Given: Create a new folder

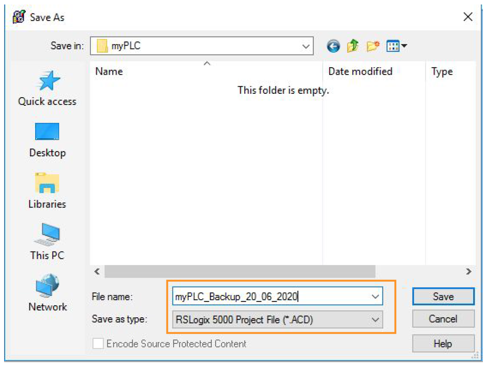Looking at the screenshot, I should [x=373, y=46].
